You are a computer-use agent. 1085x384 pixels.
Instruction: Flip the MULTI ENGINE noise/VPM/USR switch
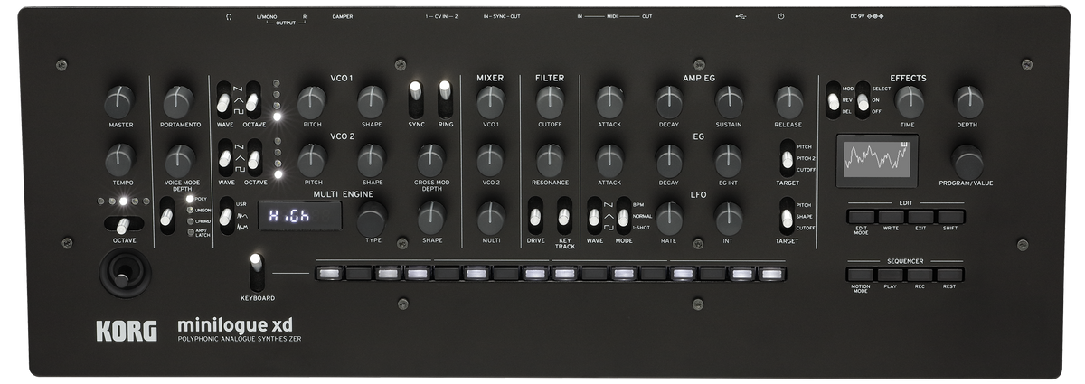pos(225,217)
